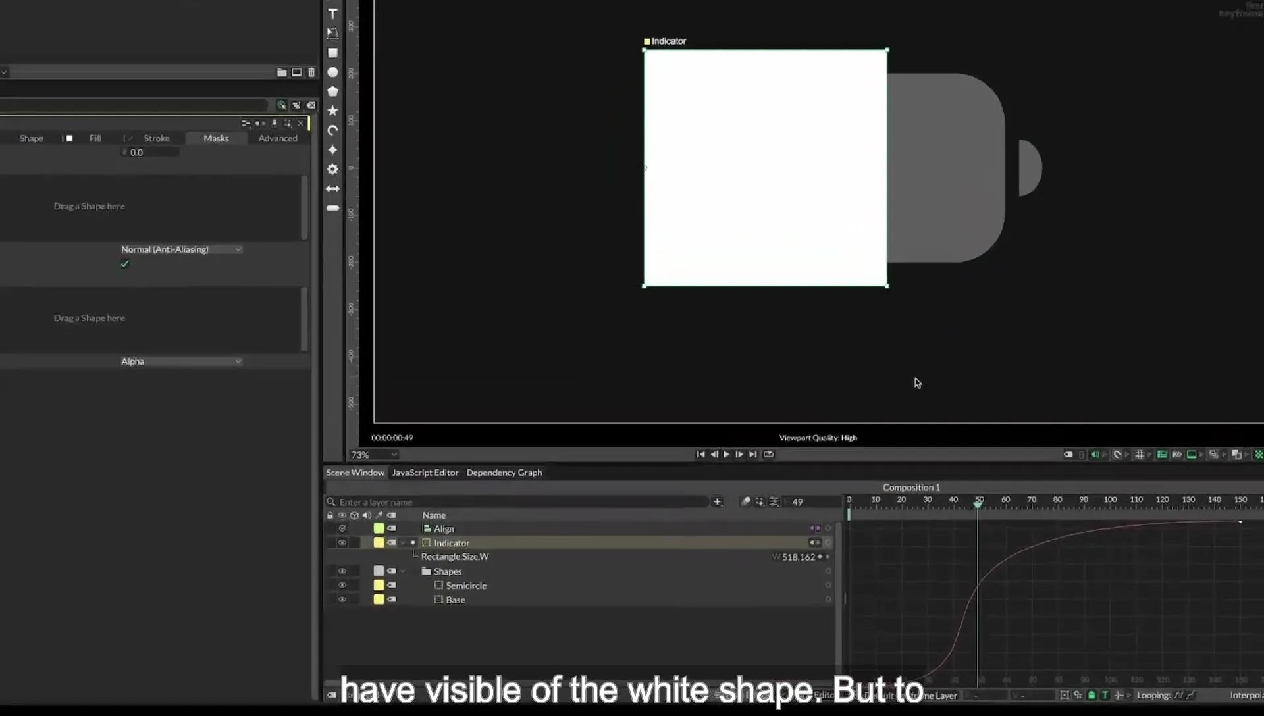1264x716 pixels.
Task: Hide the Indicator layer with its eye icon
Action: (342, 543)
